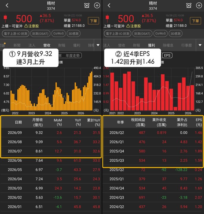The image size is (204, 214).
Task: Select 封測(OSAT) tag in left panel
Action: point(40,34)
